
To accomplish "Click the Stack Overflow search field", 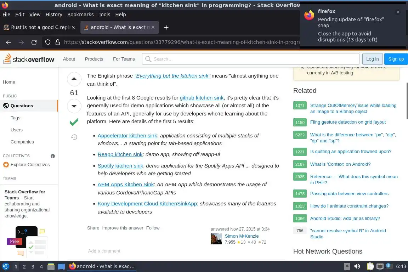I will pos(251,59).
